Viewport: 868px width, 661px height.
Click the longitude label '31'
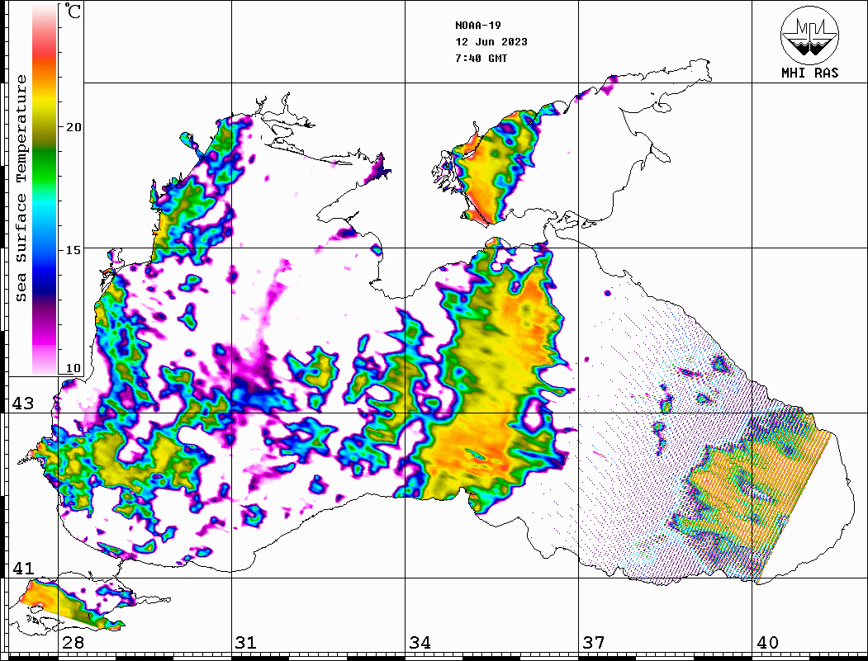[246, 642]
